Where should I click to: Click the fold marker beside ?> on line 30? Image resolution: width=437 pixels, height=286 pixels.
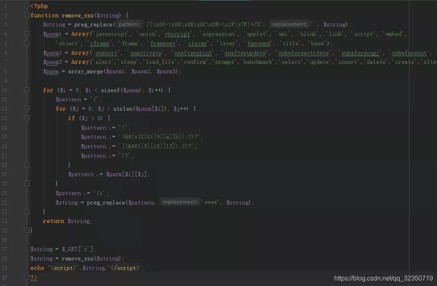click(27, 277)
